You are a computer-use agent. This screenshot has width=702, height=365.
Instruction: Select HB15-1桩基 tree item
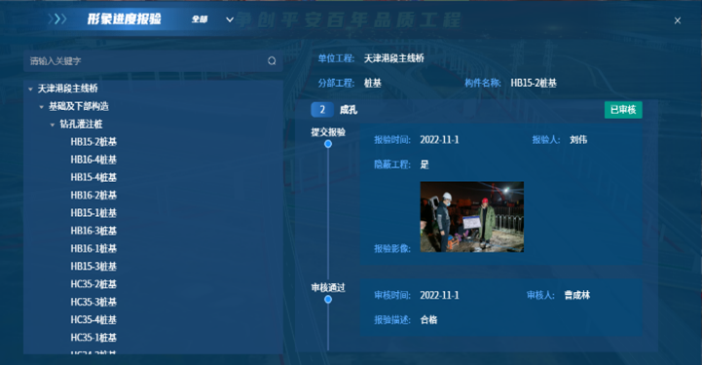pyautogui.click(x=93, y=213)
